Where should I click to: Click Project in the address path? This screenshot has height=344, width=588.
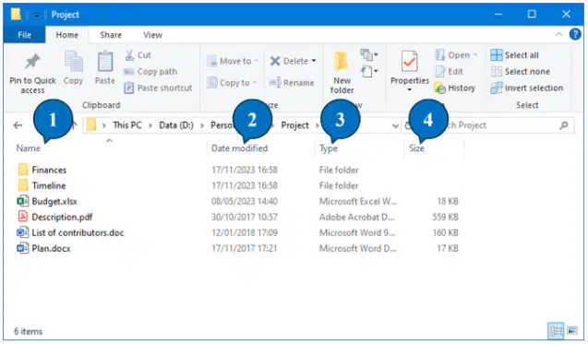pos(294,125)
